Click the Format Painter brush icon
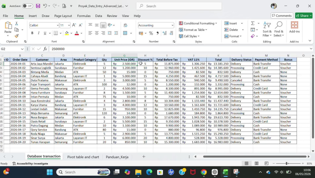The width and height of the screenshot is (315, 178). pos(16,36)
